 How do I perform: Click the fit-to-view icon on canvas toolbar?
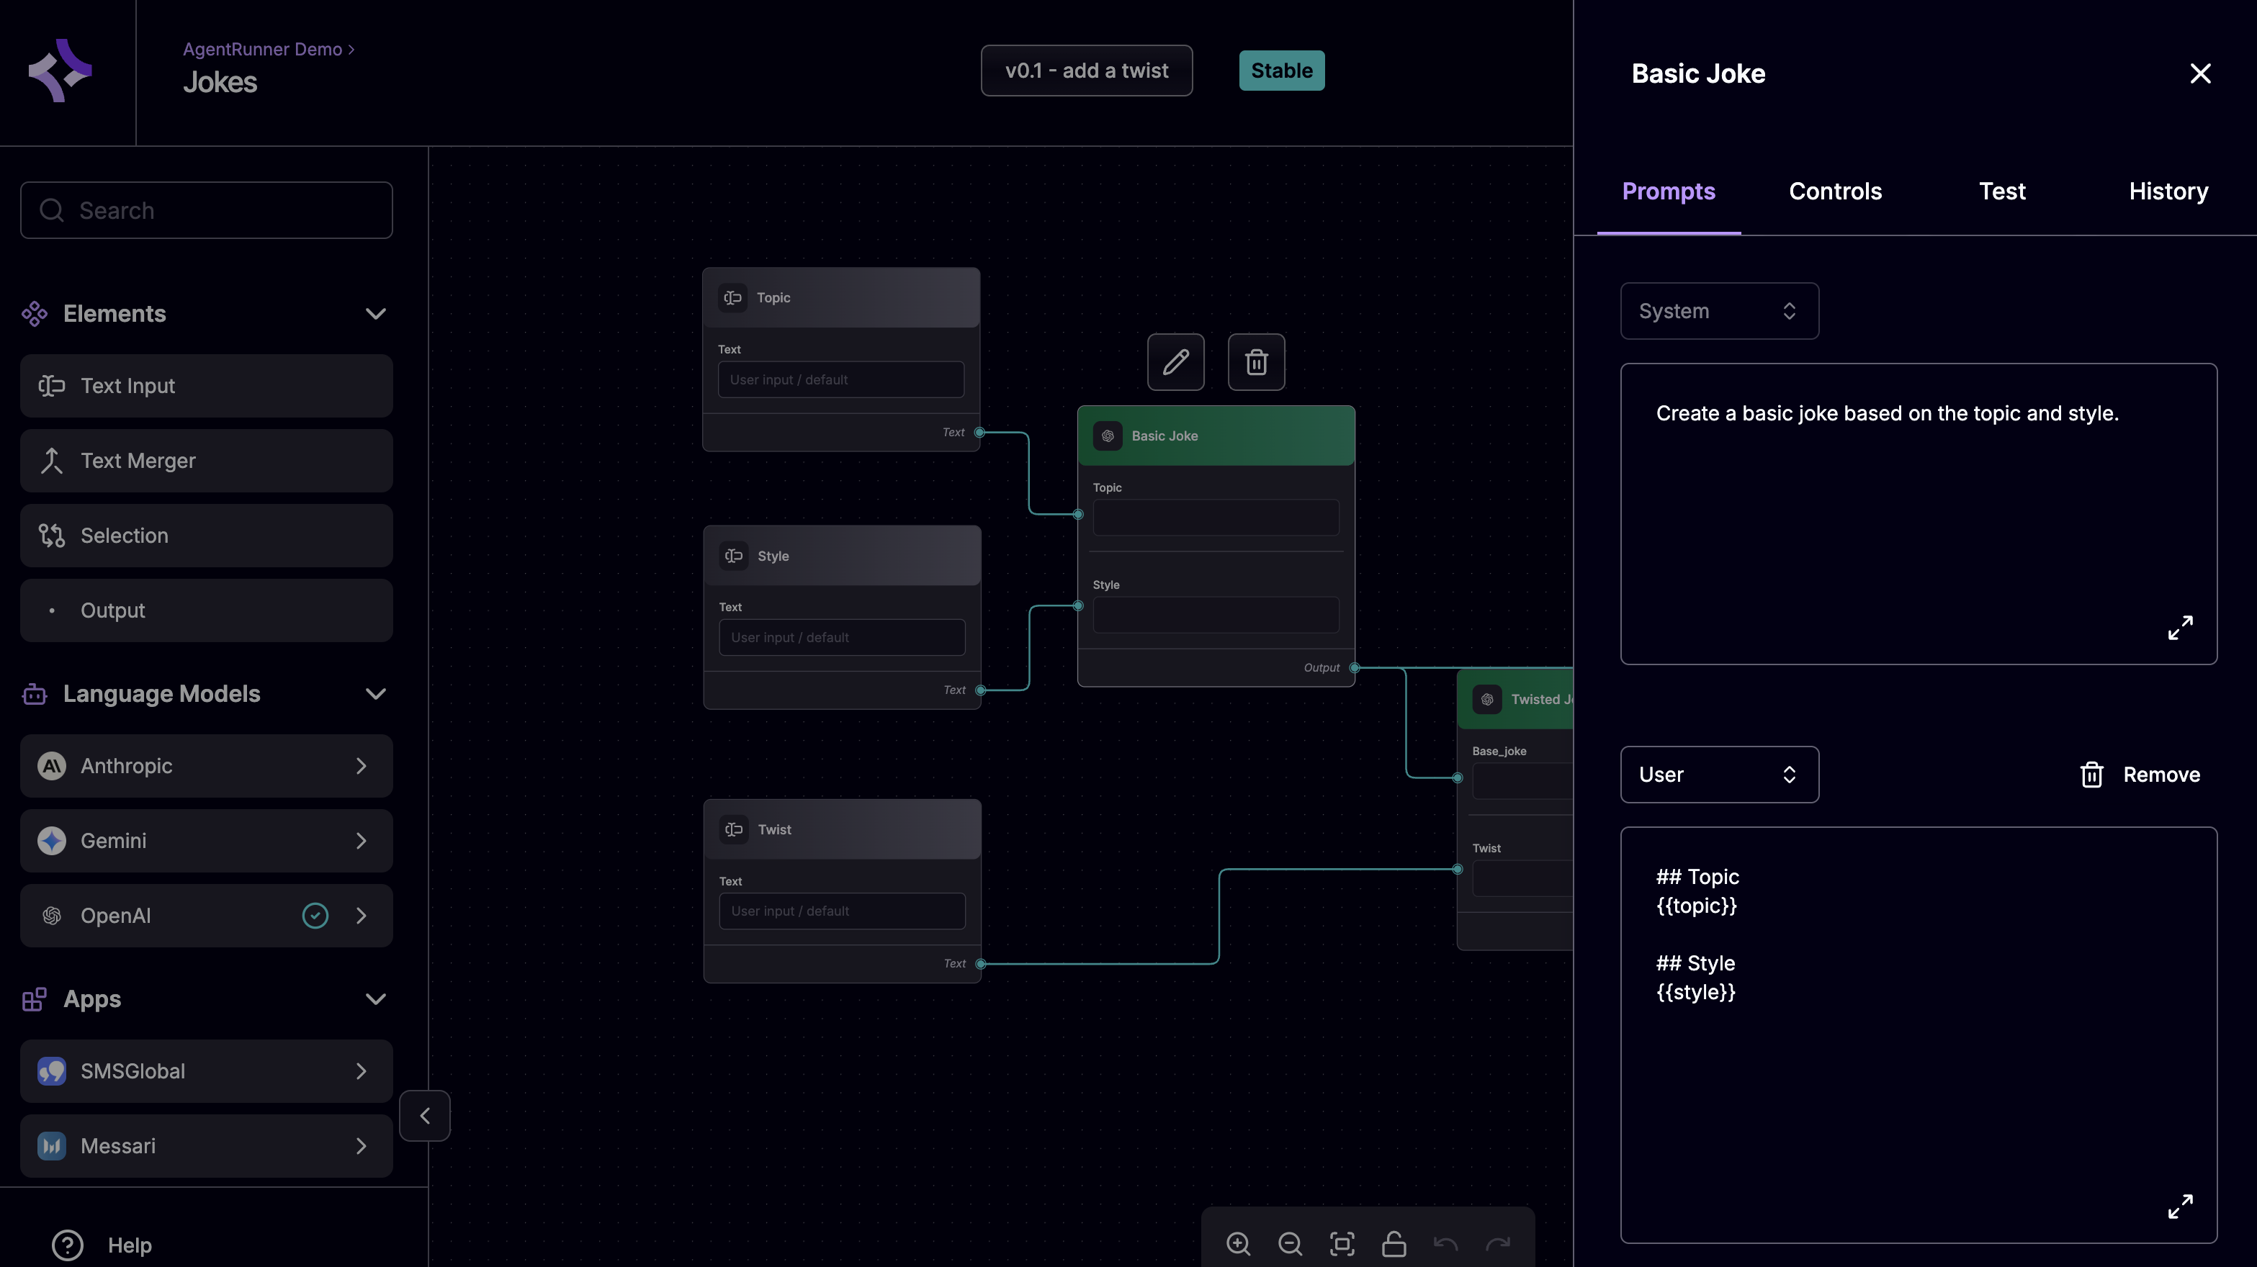1342,1243
